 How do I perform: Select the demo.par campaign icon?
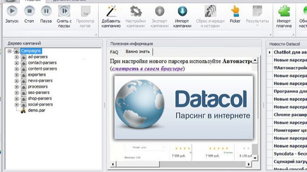[23, 111]
